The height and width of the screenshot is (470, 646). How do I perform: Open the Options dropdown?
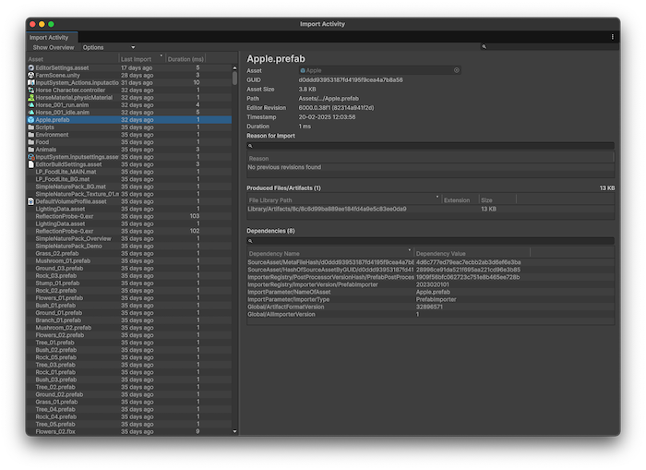pos(108,47)
